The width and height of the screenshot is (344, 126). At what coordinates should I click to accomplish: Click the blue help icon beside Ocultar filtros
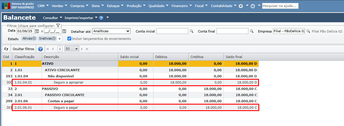pyautogui.click(x=40, y=49)
